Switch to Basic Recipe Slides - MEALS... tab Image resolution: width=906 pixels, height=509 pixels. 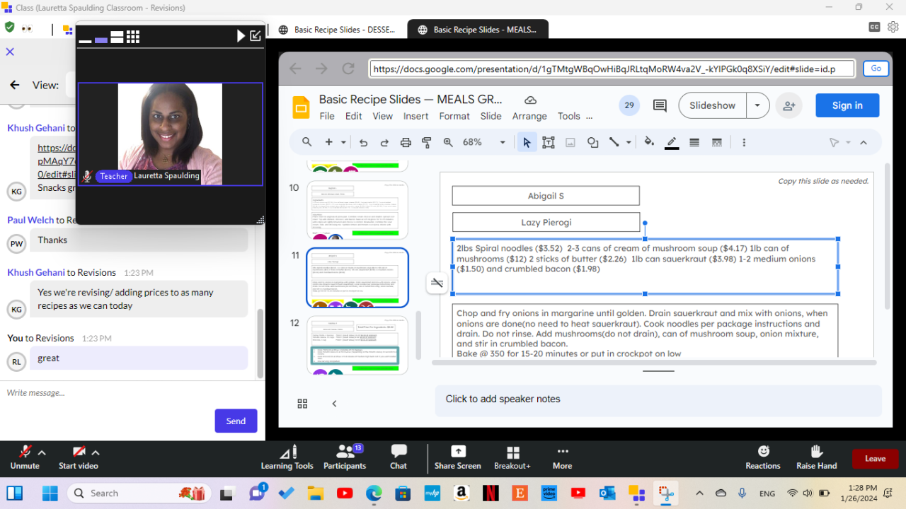tap(478, 30)
